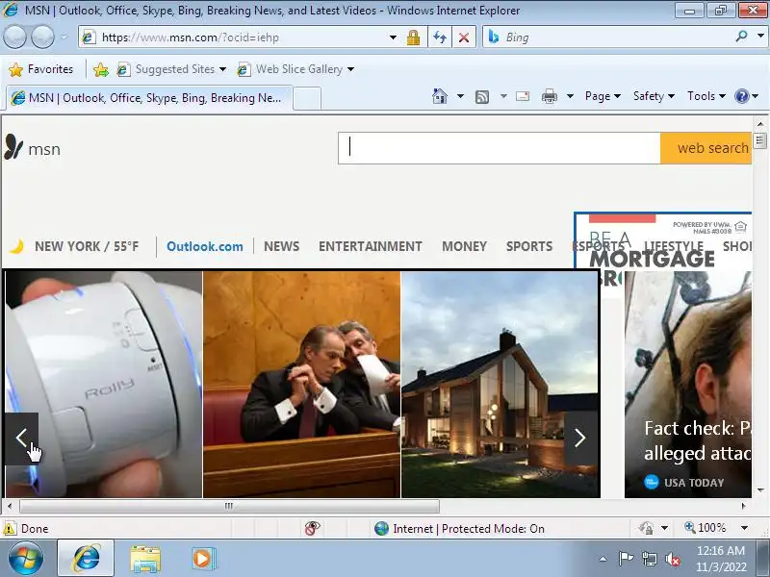Image resolution: width=770 pixels, height=577 pixels.
Task: Expand the Home button dropdown arrow
Action: tap(460, 96)
